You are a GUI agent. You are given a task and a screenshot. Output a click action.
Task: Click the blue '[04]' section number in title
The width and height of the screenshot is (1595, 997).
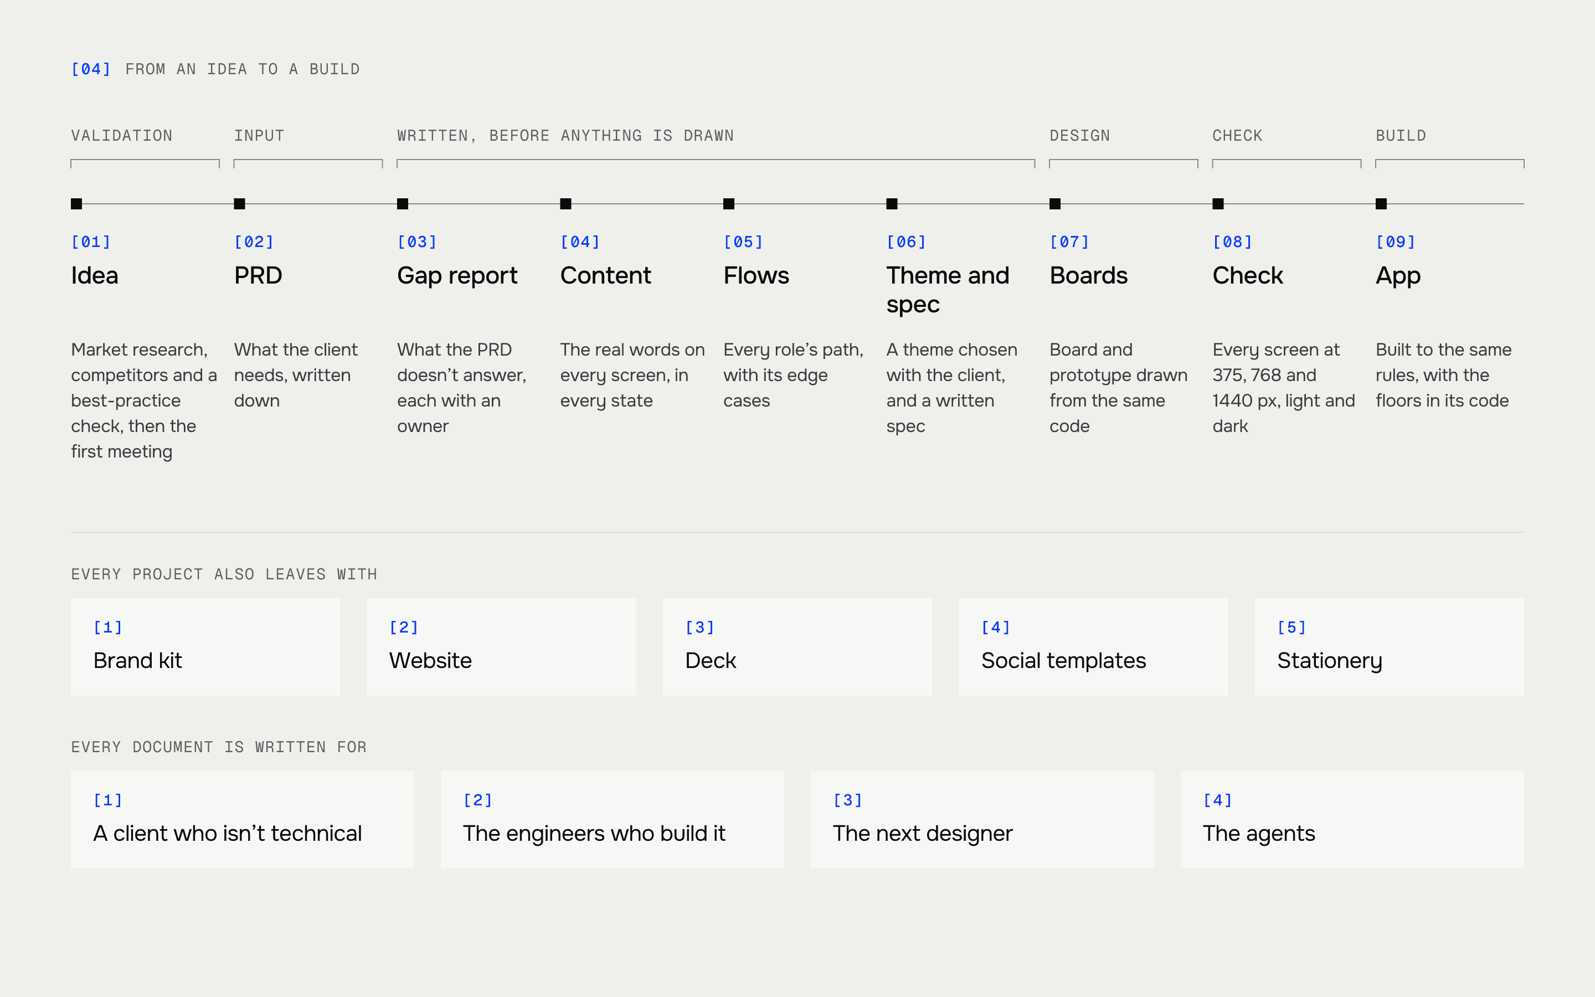(91, 69)
